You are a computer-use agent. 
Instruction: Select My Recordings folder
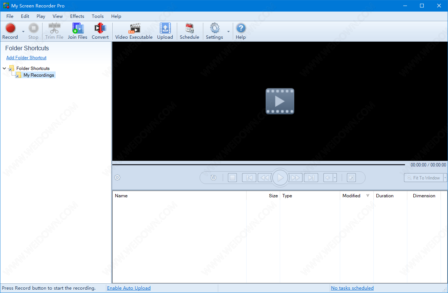pos(39,75)
